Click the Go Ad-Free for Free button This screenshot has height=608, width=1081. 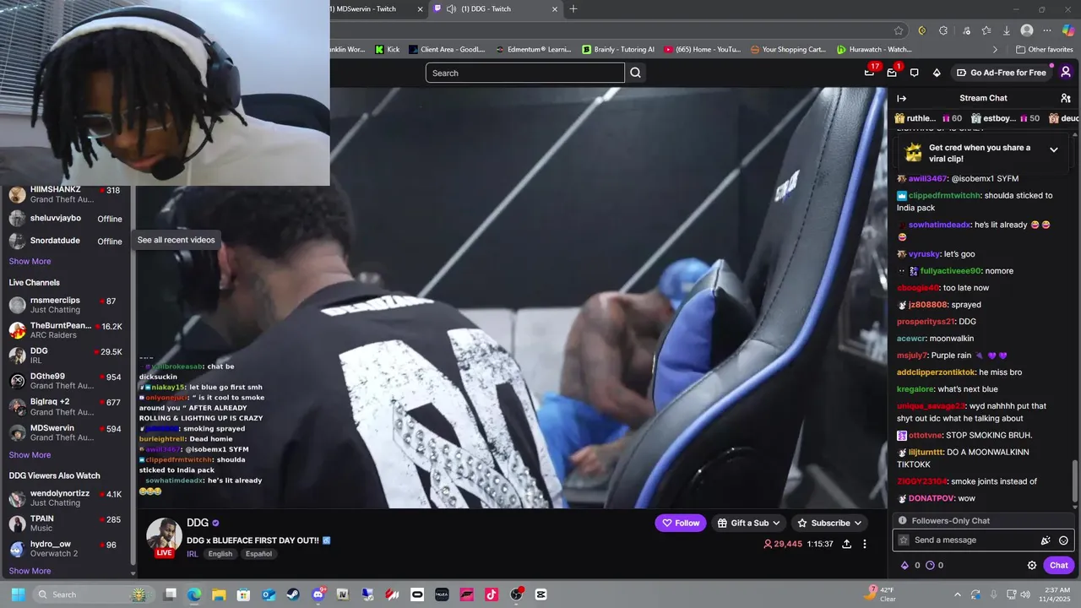point(1001,73)
